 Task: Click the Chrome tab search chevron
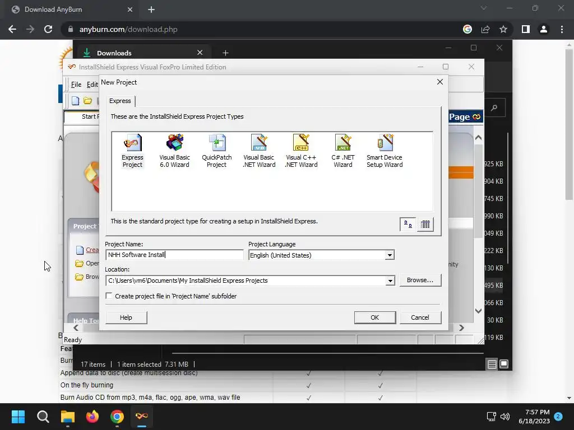click(x=484, y=8)
